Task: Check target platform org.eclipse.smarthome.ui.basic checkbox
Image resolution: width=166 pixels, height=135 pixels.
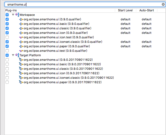Action: click(x=7, y=64)
